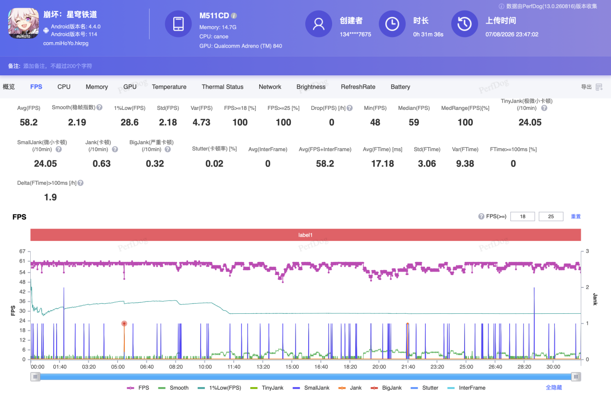The image size is (611, 393).
Task: Click the upload timestamp 07/08/2026 23:47:02
Action: pos(512,35)
